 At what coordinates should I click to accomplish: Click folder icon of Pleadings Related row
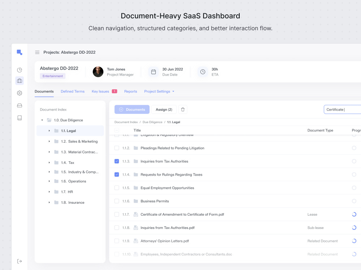point(136,148)
